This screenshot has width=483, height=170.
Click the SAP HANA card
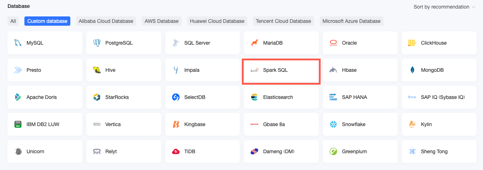pos(360,97)
